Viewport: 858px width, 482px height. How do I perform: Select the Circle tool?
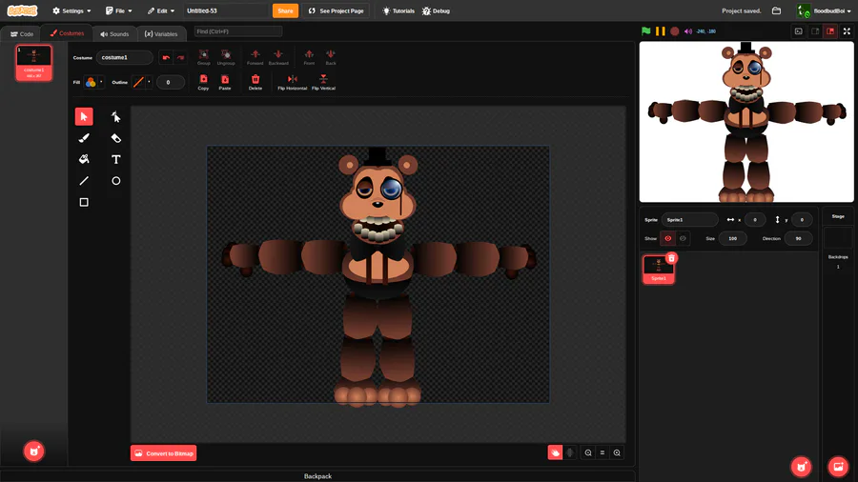pyautogui.click(x=116, y=181)
